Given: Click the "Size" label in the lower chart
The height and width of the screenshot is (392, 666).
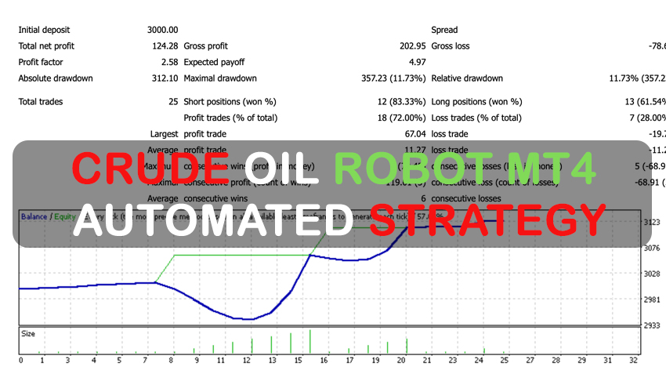Looking at the screenshot, I should pyautogui.click(x=28, y=334).
